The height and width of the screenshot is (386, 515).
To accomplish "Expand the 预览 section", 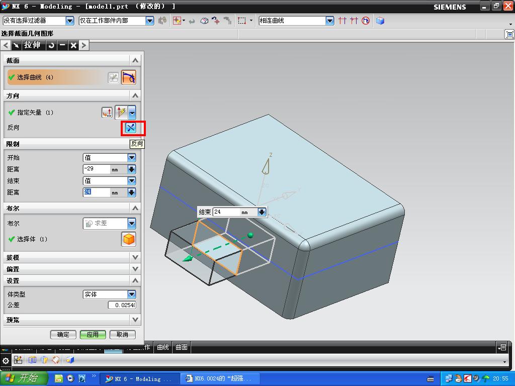I will (x=135, y=319).
